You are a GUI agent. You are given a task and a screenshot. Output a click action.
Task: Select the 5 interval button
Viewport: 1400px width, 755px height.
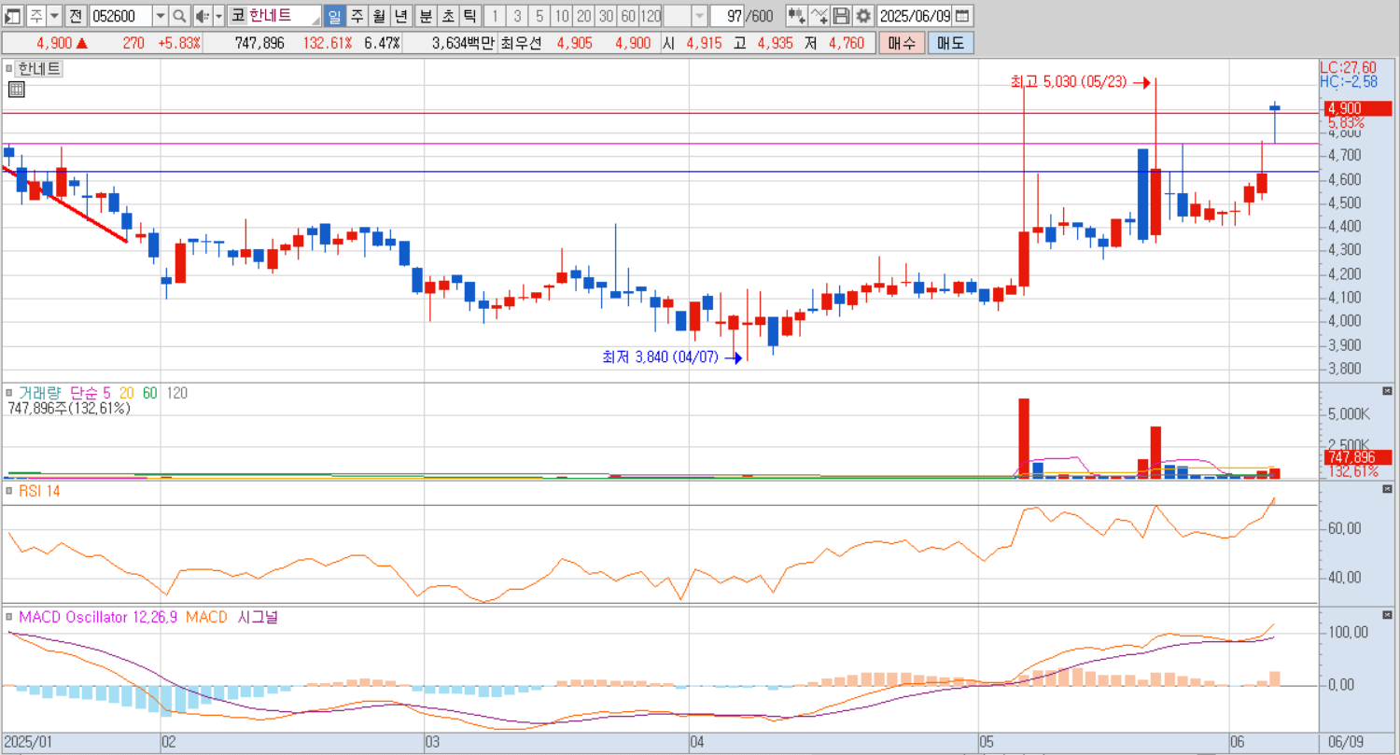click(539, 16)
